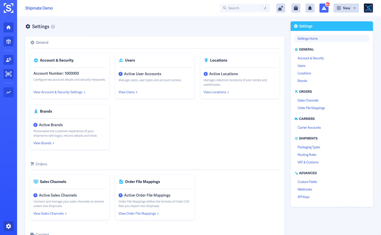Select Packaging Types in side menu
Image resolution: width=381 pixels, height=235 pixels.
[x=309, y=147]
